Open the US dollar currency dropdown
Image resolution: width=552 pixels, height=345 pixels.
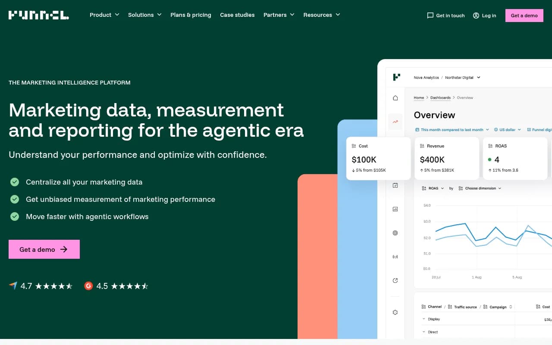click(x=508, y=130)
